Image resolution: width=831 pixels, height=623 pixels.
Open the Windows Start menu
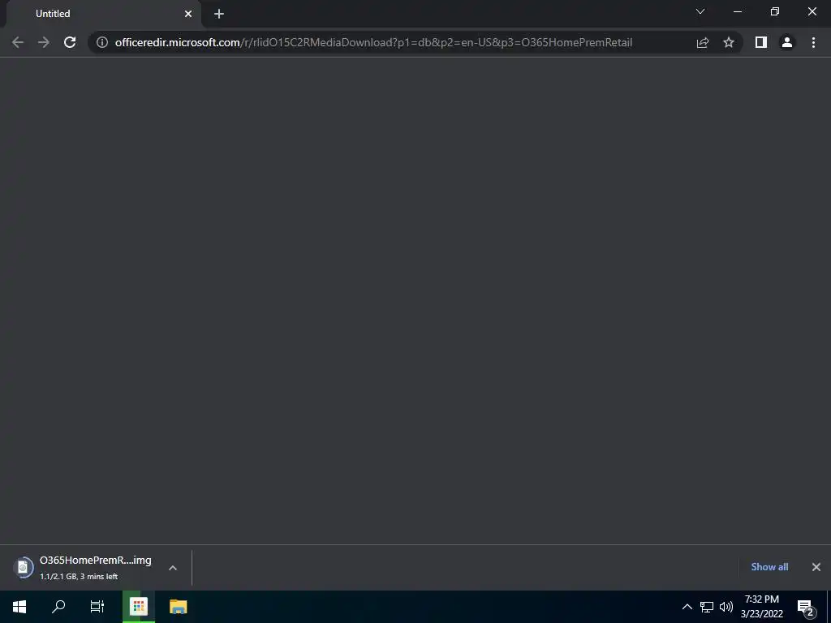19,607
